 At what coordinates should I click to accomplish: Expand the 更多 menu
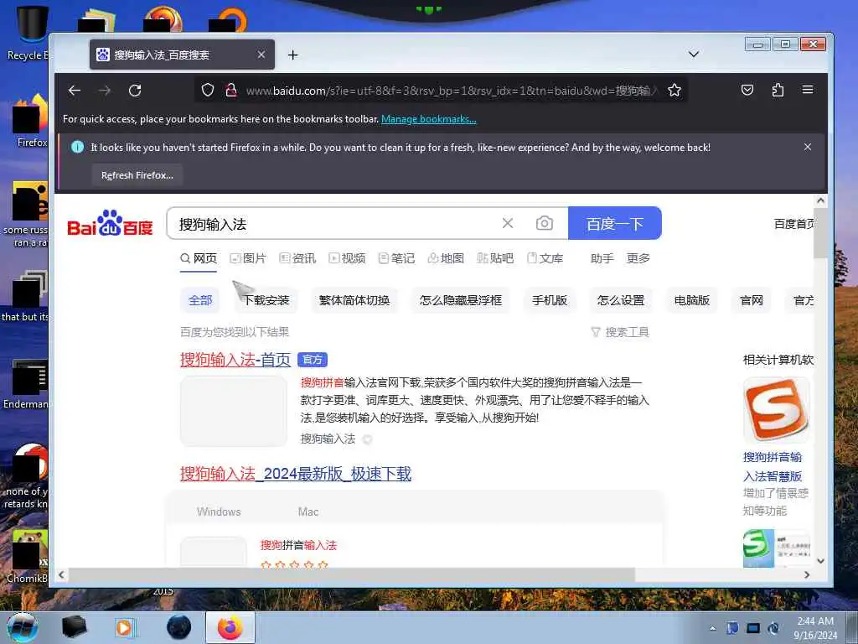(638, 258)
